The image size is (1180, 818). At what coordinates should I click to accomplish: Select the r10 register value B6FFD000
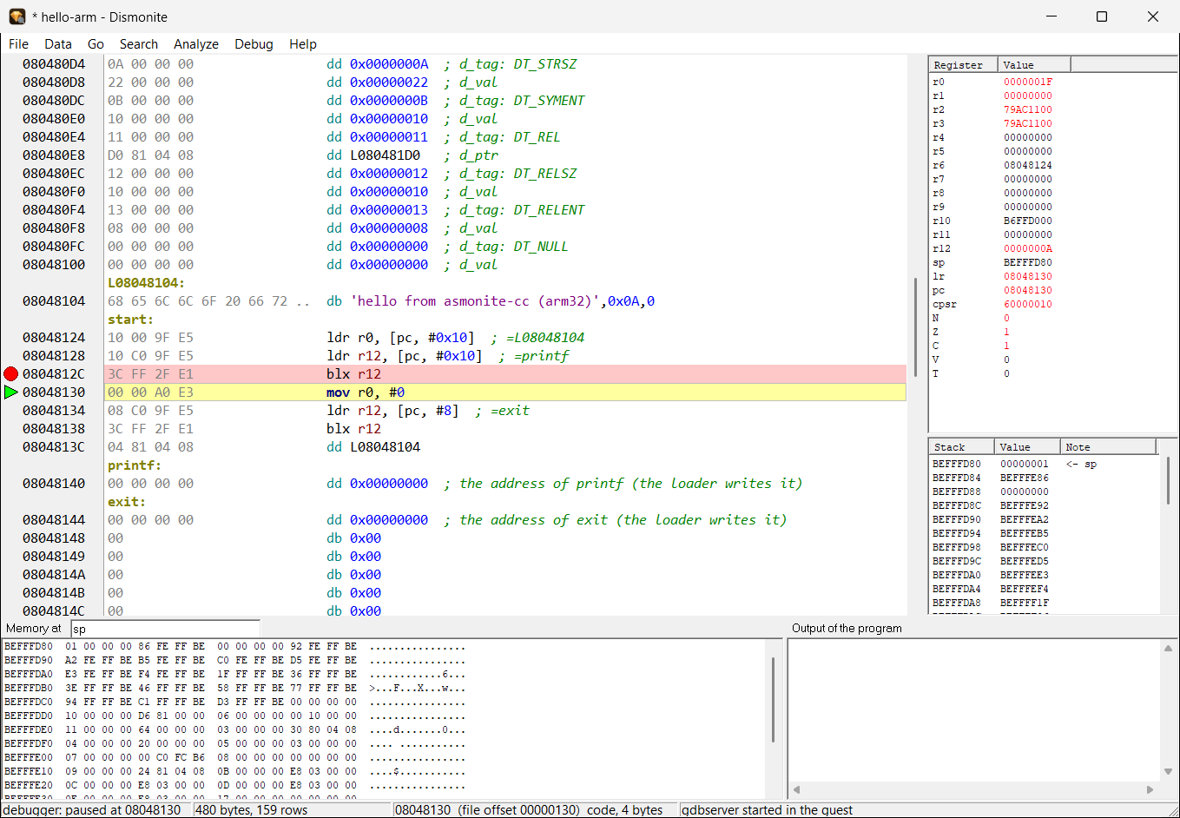[x=1028, y=221]
